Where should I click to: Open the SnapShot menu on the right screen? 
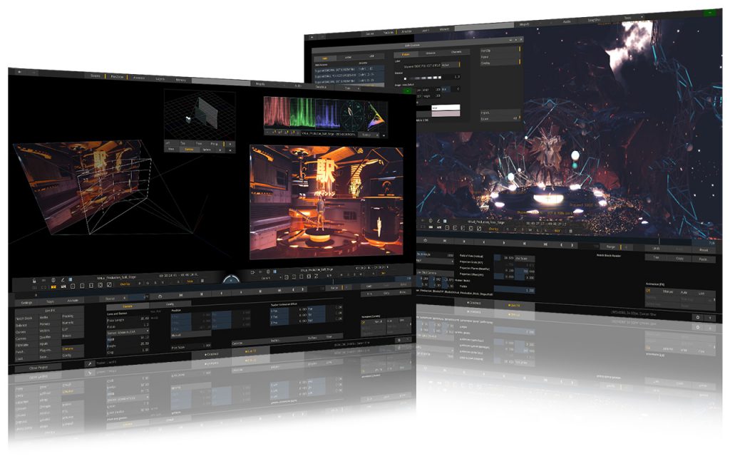[593, 19]
